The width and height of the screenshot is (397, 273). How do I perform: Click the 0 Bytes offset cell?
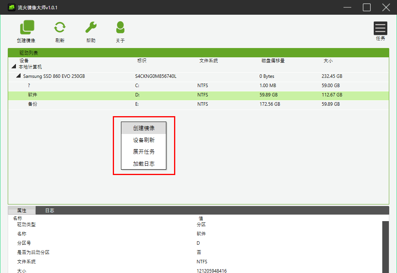point(267,76)
